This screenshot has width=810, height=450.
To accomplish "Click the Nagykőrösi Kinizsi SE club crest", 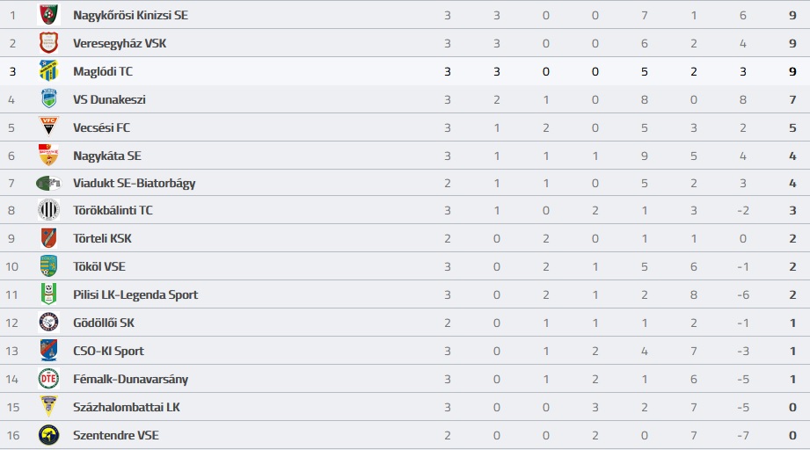I will tap(48, 15).
